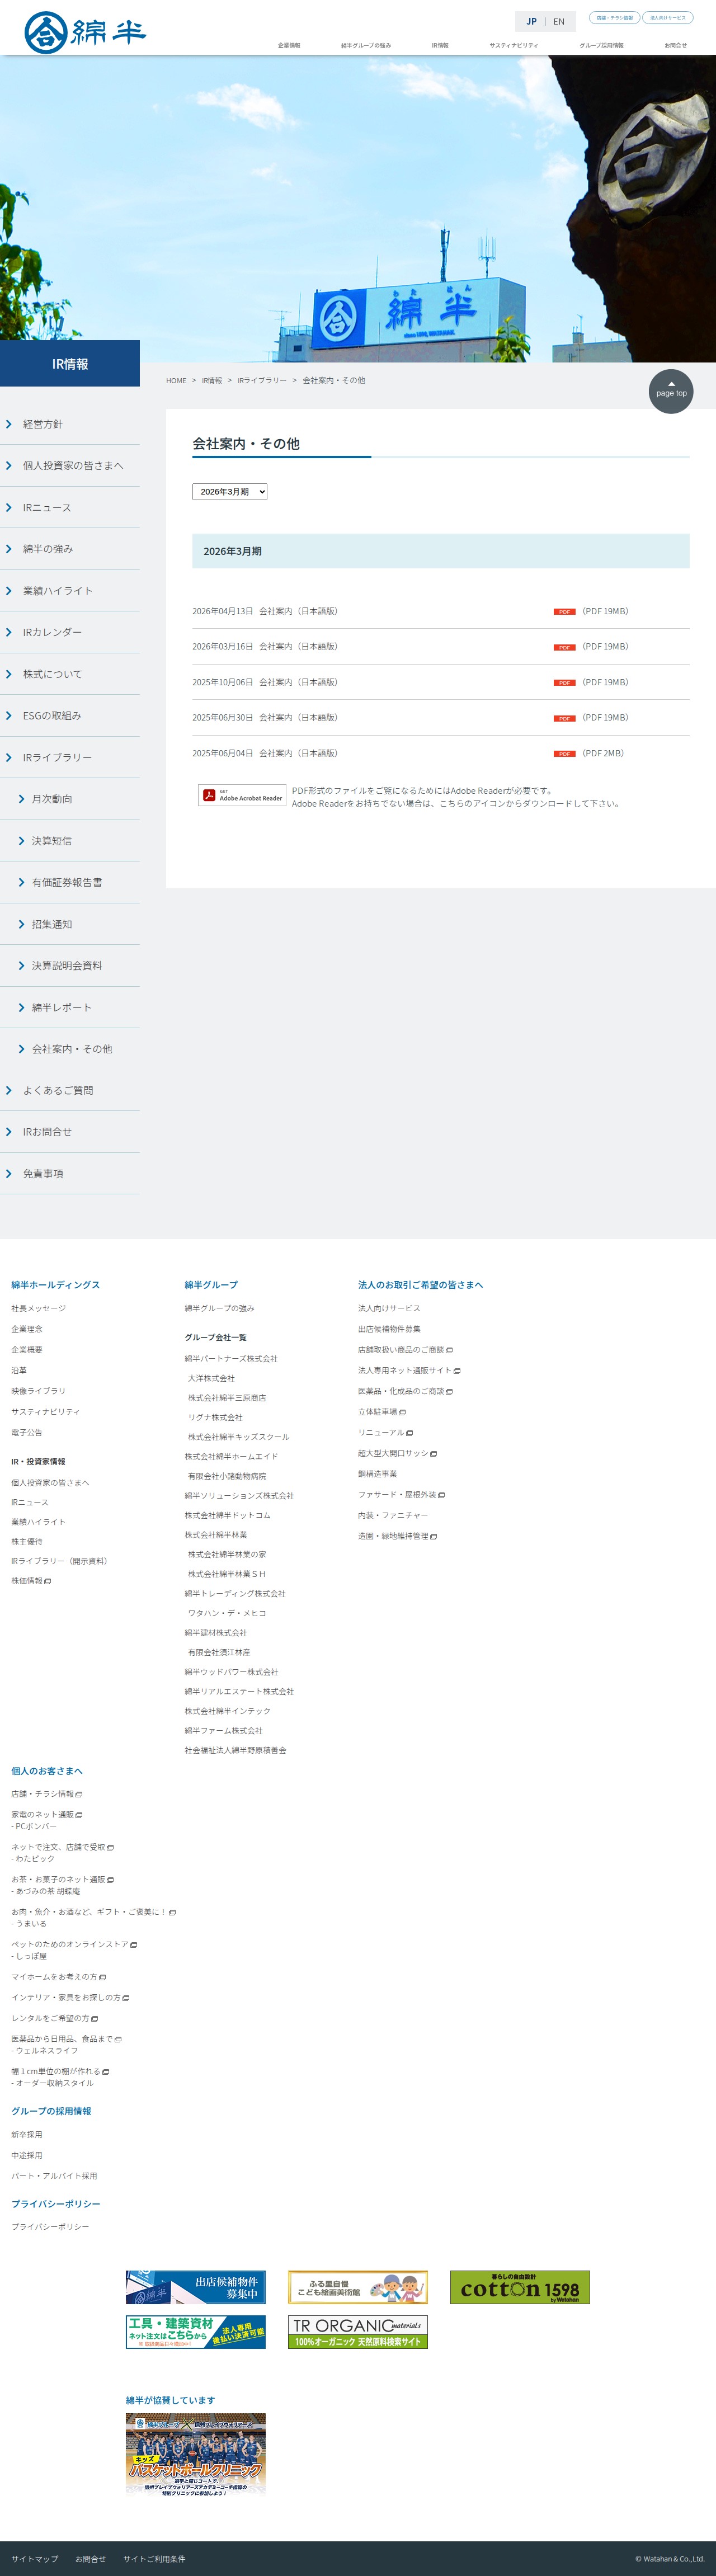Switch language to JP
The image size is (716, 2576).
[x=531, y=21]
